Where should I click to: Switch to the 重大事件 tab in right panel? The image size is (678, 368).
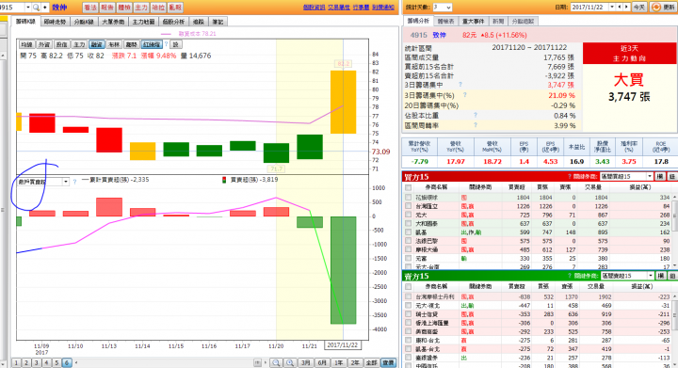coord(474,21)
